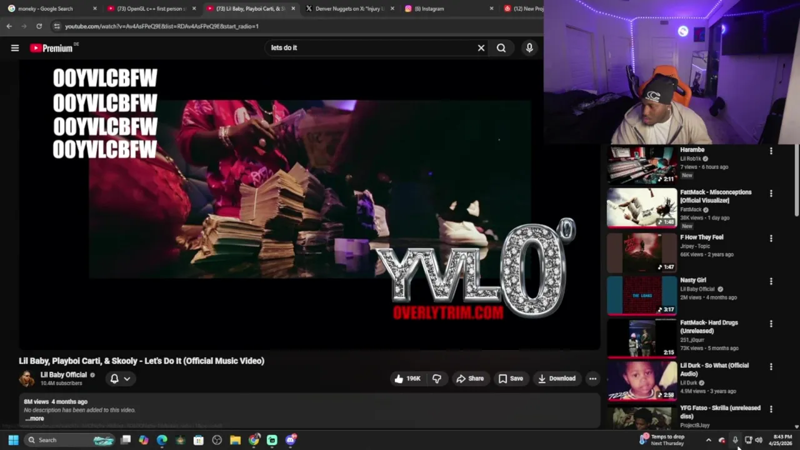Open volume control in system tray
This screenshot has height=450, width=800.
tap(759, 440)
